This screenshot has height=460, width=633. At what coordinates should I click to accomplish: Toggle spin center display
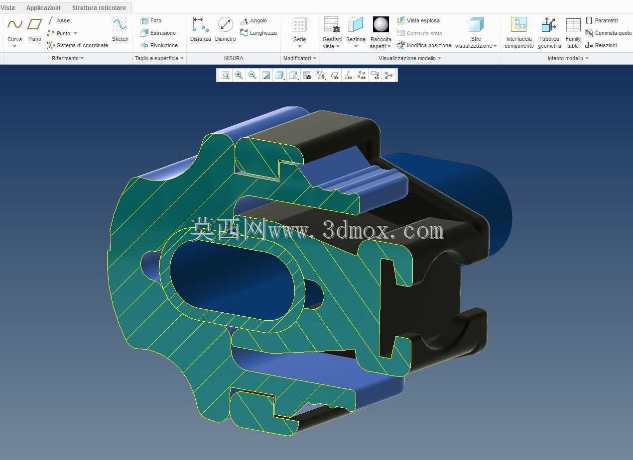tap(388, 75)
